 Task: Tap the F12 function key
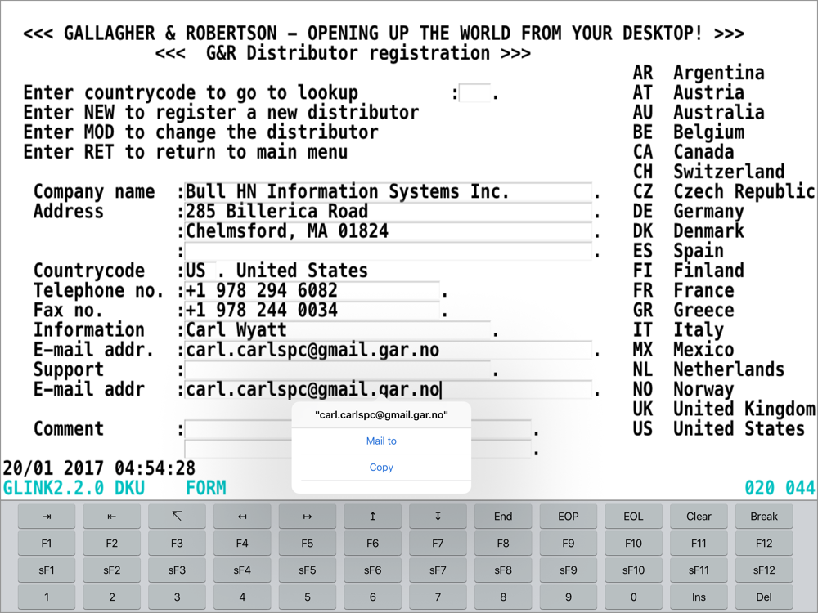pos(764,544)
